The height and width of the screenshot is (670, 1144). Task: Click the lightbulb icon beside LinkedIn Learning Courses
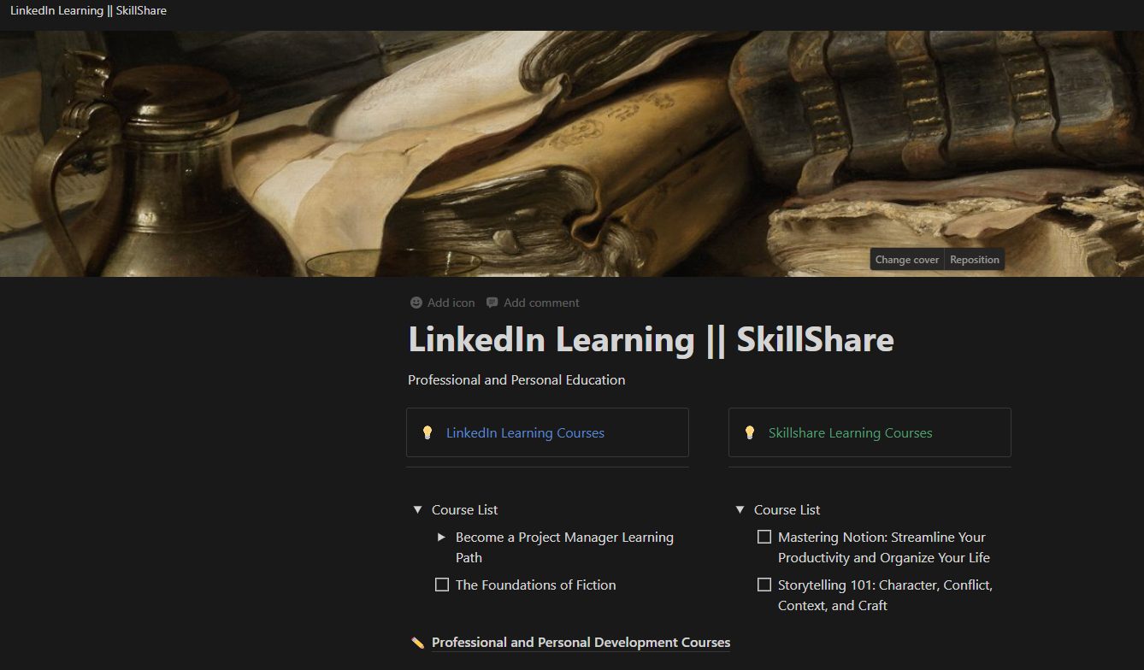click(428, 432)
